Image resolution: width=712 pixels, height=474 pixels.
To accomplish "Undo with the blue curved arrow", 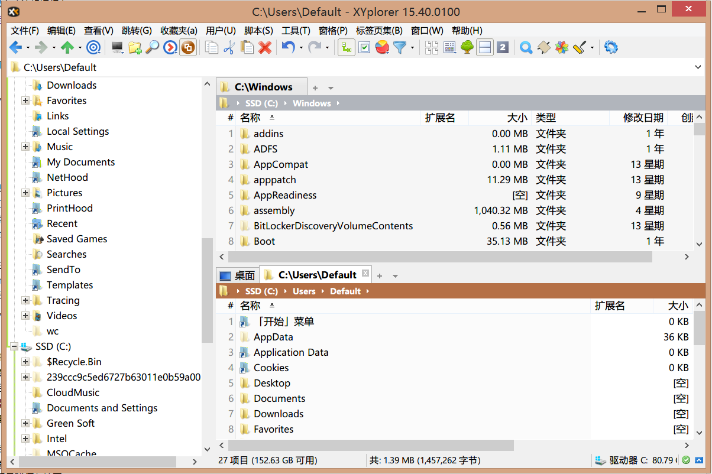I will click(x=288, y=48).
